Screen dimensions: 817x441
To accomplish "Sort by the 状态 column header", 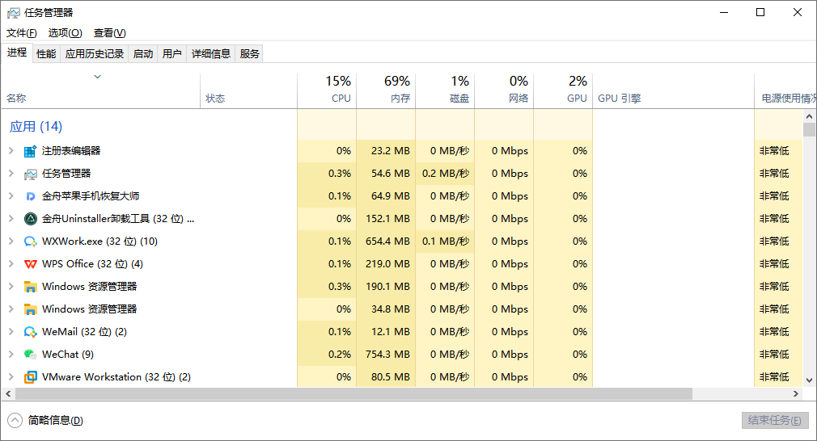I will 248,91.
